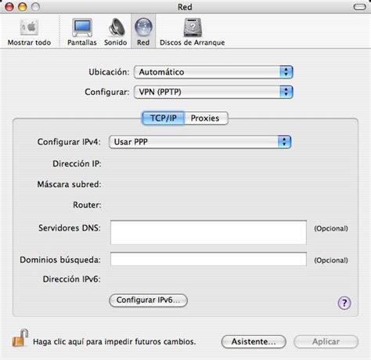Focus the Servidores DNS text field
Viewport: 371px width, 360px height.
208,232
